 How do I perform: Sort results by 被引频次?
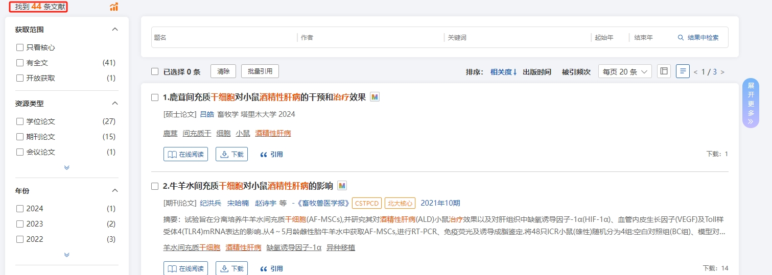coord(576,72)
